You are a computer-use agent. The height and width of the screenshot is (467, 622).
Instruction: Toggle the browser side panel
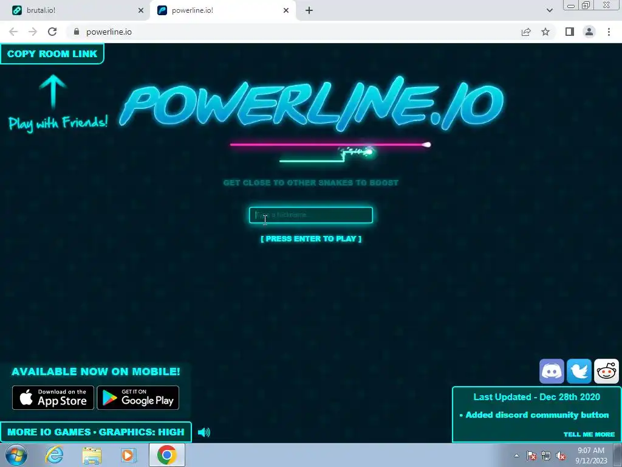[x=570, y=32]
